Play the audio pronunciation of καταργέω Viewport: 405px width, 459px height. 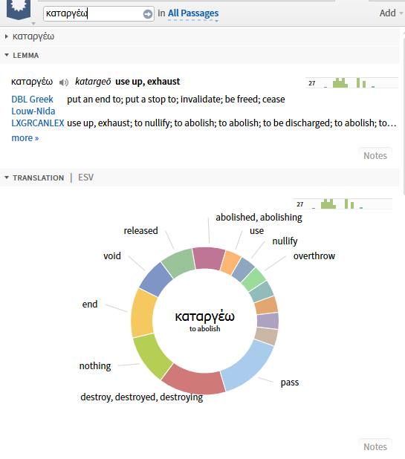coord(64,82)
